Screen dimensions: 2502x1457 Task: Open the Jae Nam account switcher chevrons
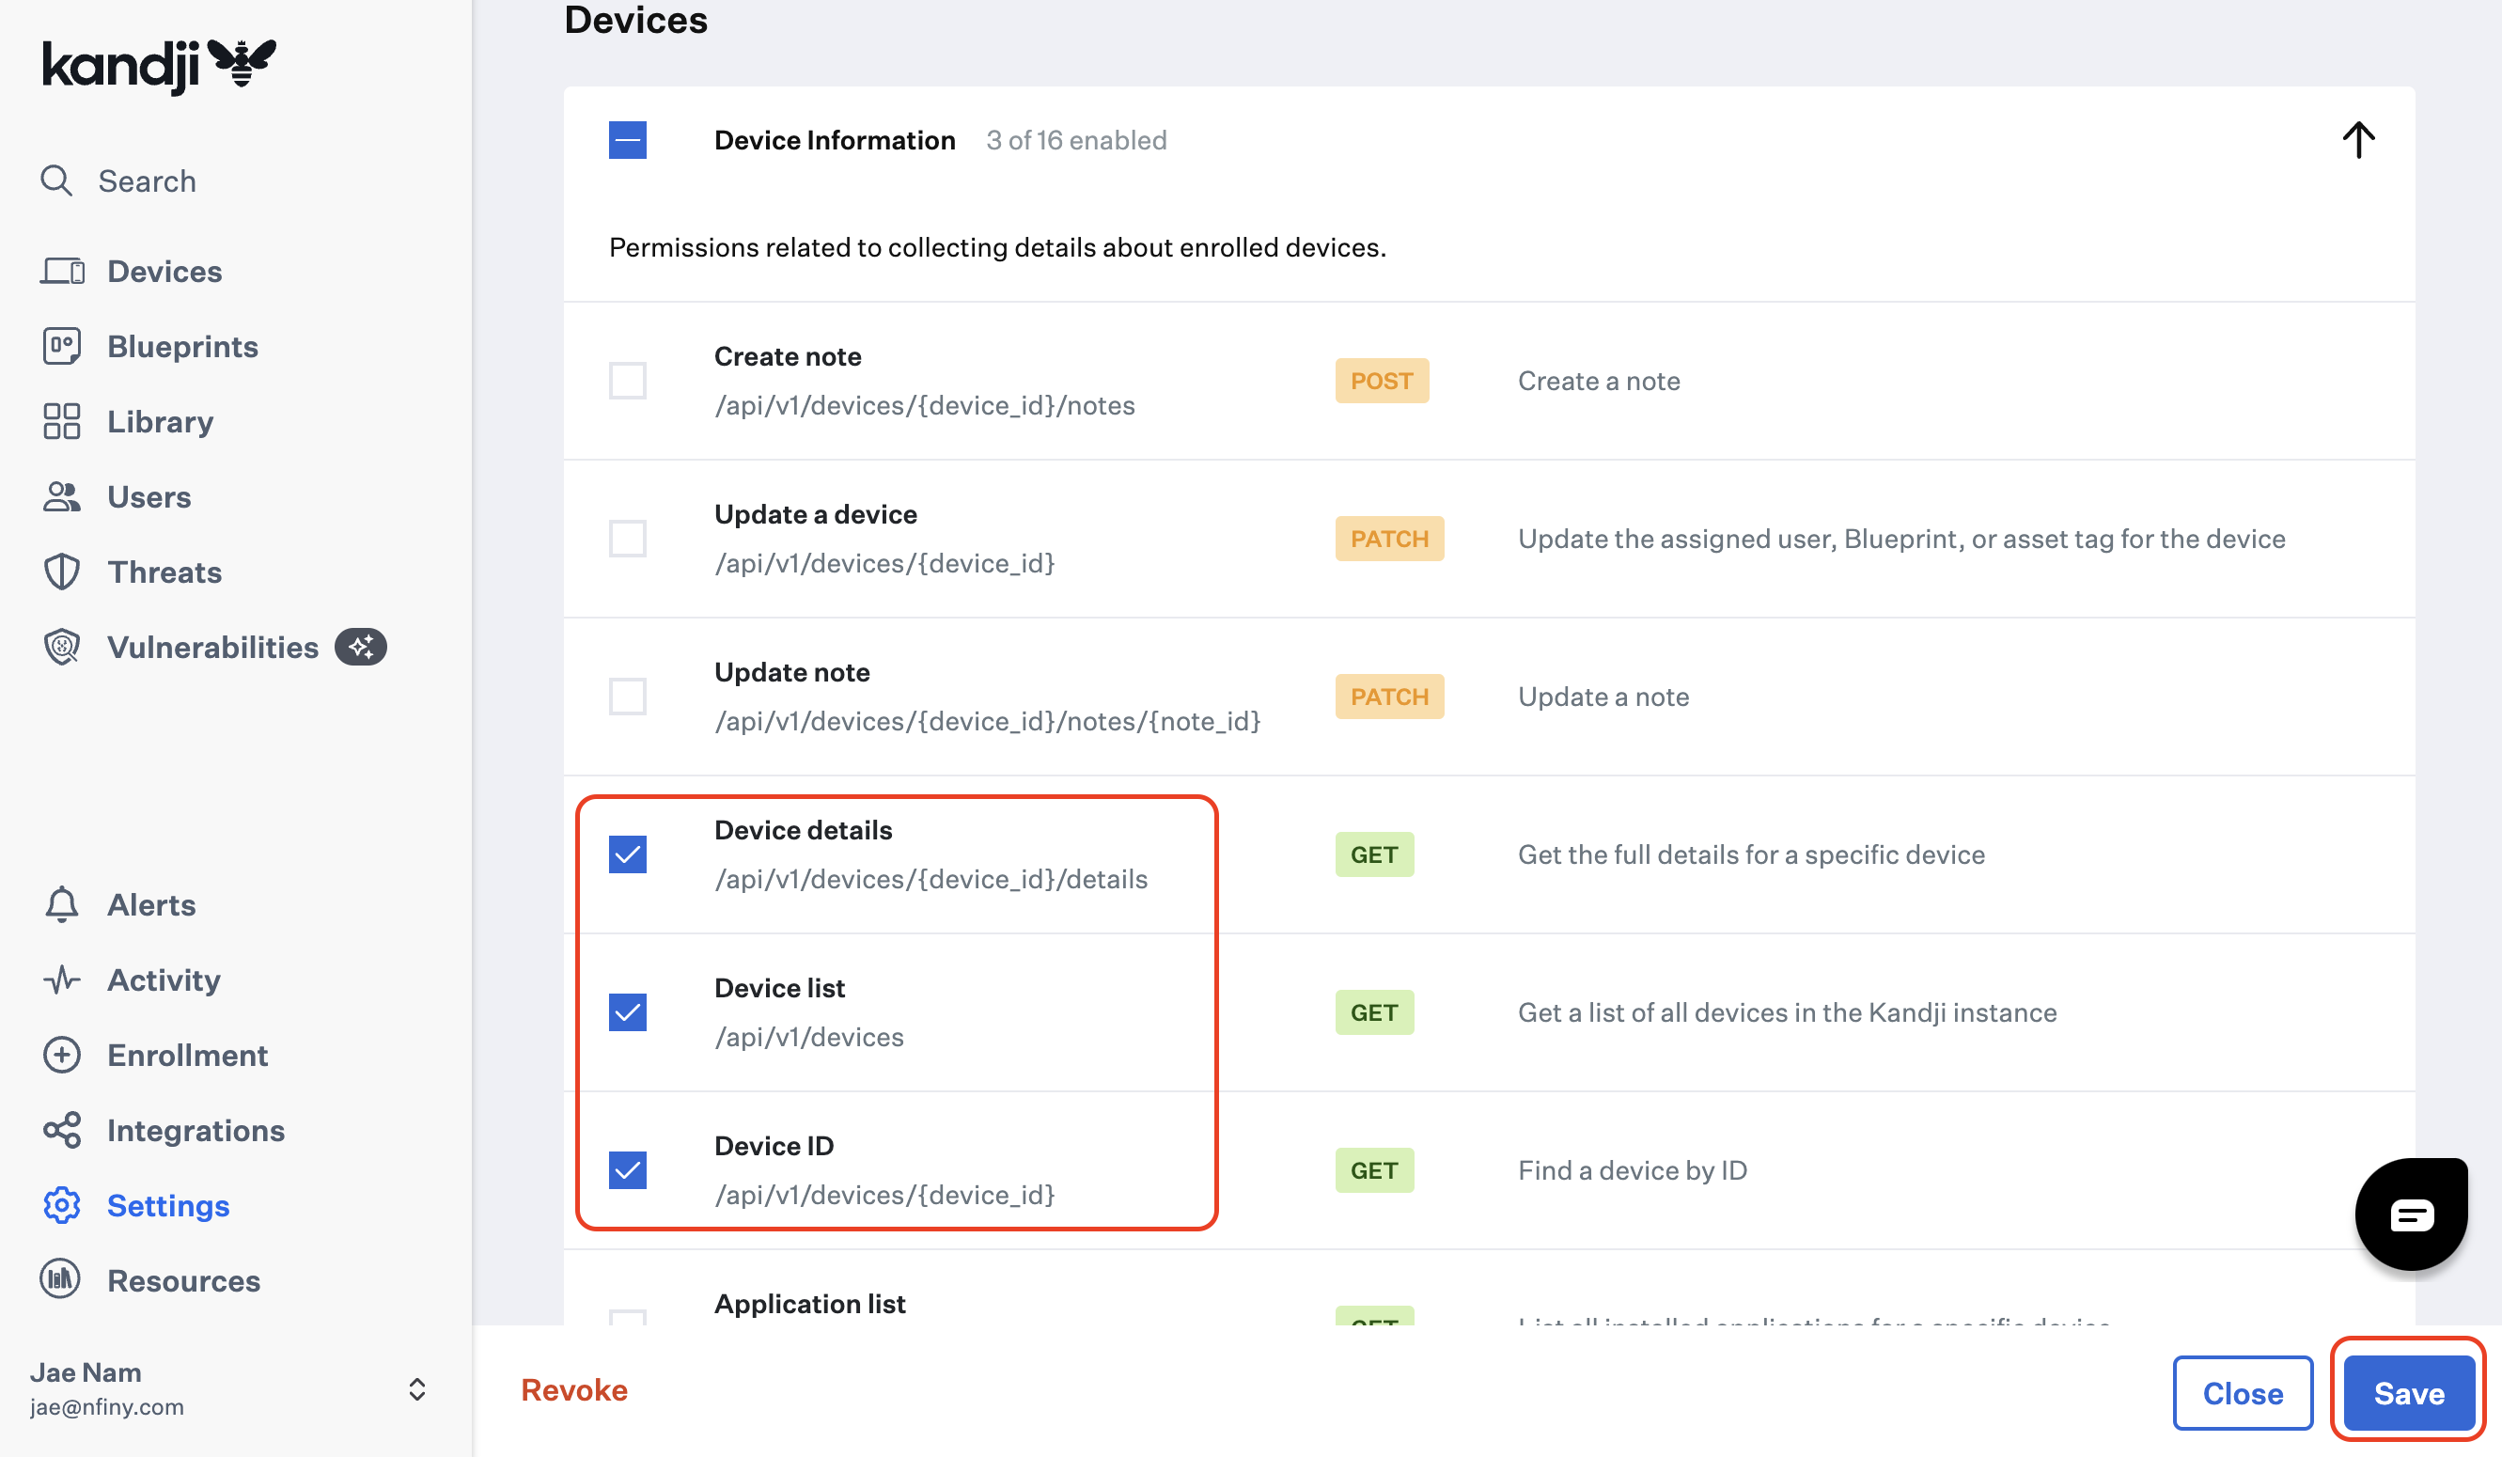417,1389
